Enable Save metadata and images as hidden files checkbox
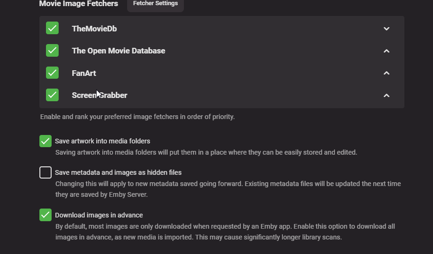433x254 pixels. [x=46, y=172]
